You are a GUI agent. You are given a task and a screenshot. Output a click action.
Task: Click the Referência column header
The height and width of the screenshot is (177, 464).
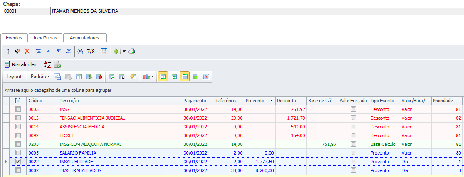(228, 101)
